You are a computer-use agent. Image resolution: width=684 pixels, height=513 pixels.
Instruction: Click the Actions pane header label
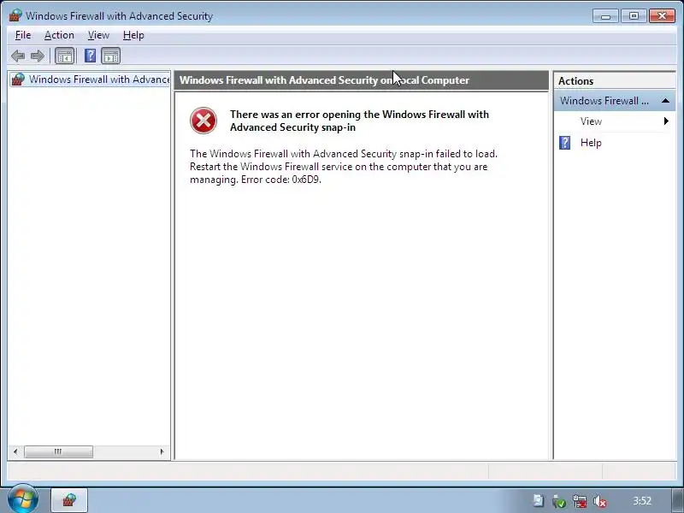[575, 81]
